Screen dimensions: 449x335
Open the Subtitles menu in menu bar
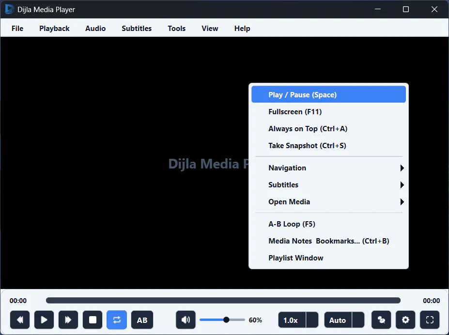click(137, 29)
